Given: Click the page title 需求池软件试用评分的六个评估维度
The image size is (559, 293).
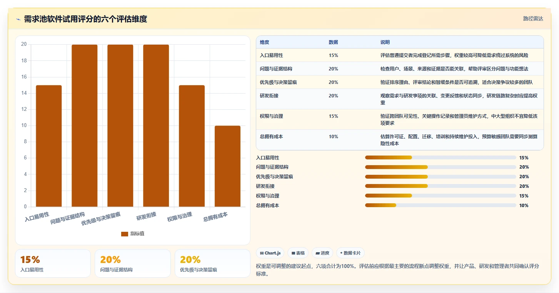Looking at the screenshot, I should point(85,19).
